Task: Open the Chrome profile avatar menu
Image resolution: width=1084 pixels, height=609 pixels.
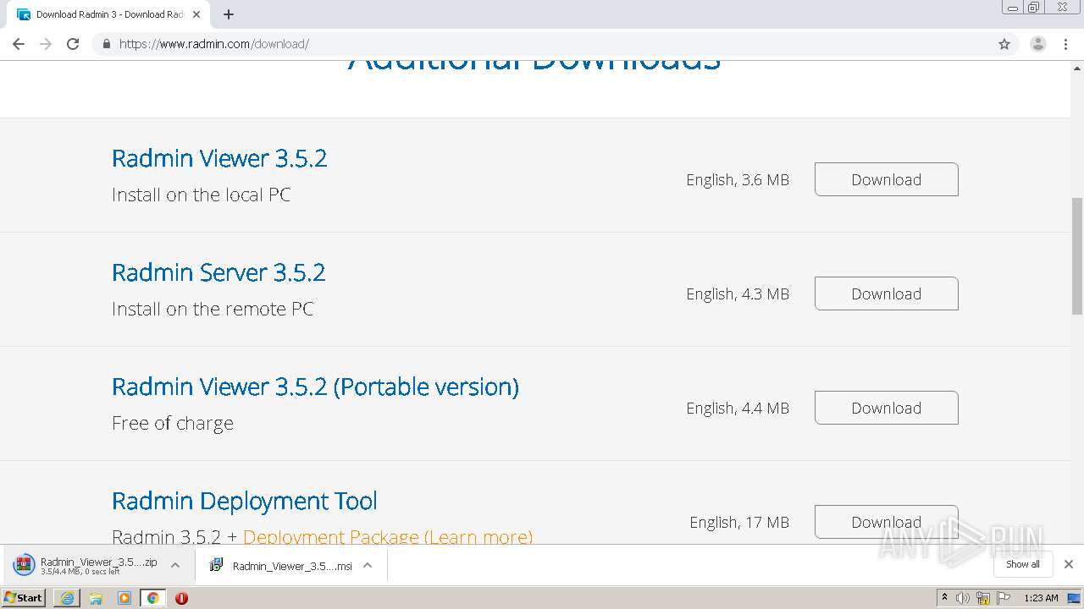Action: tap(1038, 44)
